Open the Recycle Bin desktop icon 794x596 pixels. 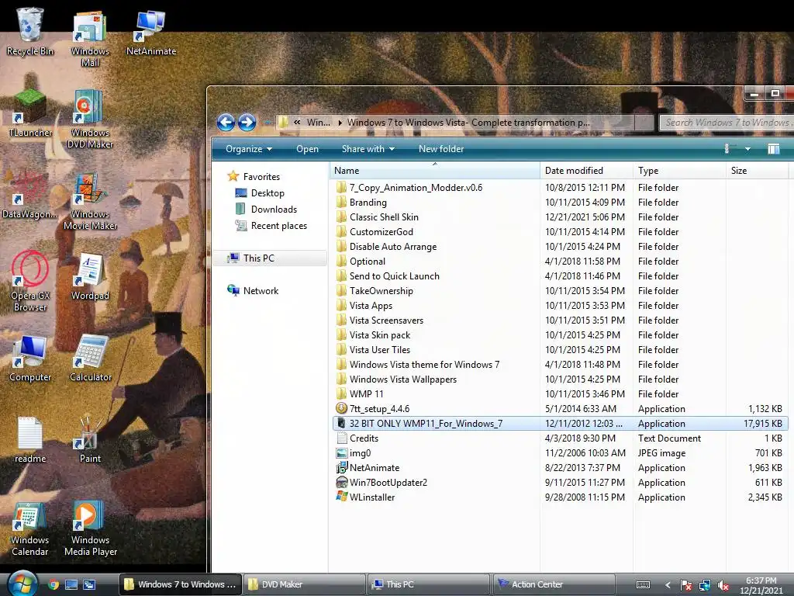pyautogui.click(x=30, y=31)
